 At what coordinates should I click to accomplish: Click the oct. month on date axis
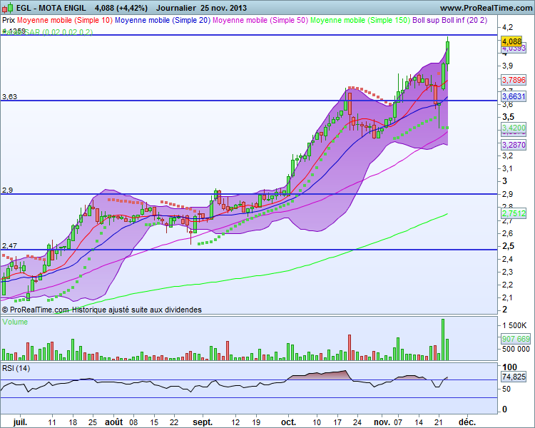tap(288, 422)
